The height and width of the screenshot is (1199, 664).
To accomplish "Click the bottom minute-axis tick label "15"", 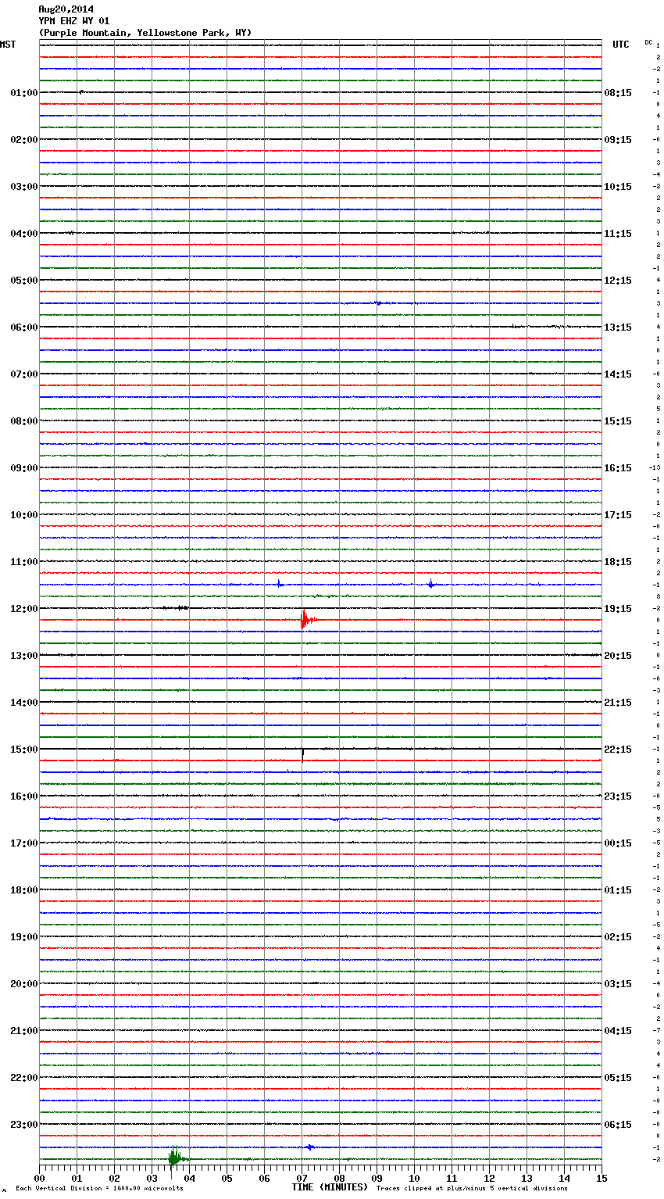I will tap(602, 1178).
